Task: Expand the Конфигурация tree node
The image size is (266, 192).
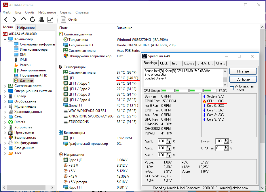Action: pos(5,143)
